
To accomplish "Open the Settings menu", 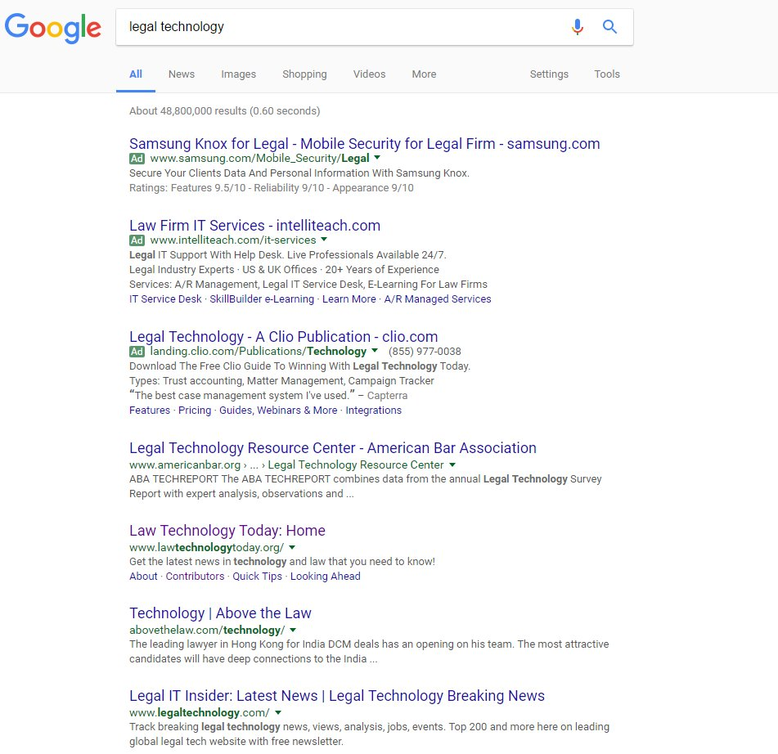I will (x=549, y=74).
